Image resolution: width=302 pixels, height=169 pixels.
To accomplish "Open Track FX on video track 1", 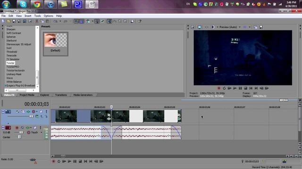I will click(x=28, y=112).
